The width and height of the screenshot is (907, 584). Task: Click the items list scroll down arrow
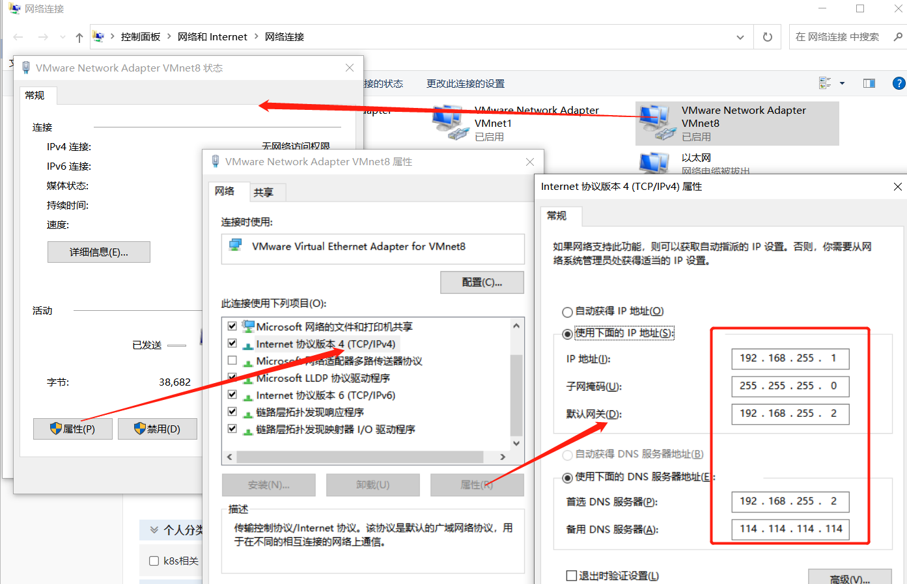pyautogui.click(x=516, y=444)
